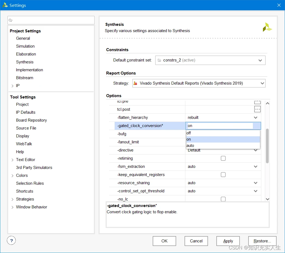Close the Settings dialog

coord(279,5)
